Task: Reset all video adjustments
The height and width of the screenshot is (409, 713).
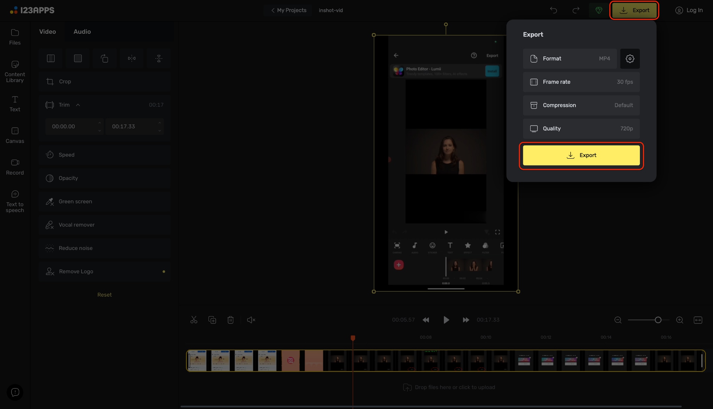Action: click(x=104, y=294)
